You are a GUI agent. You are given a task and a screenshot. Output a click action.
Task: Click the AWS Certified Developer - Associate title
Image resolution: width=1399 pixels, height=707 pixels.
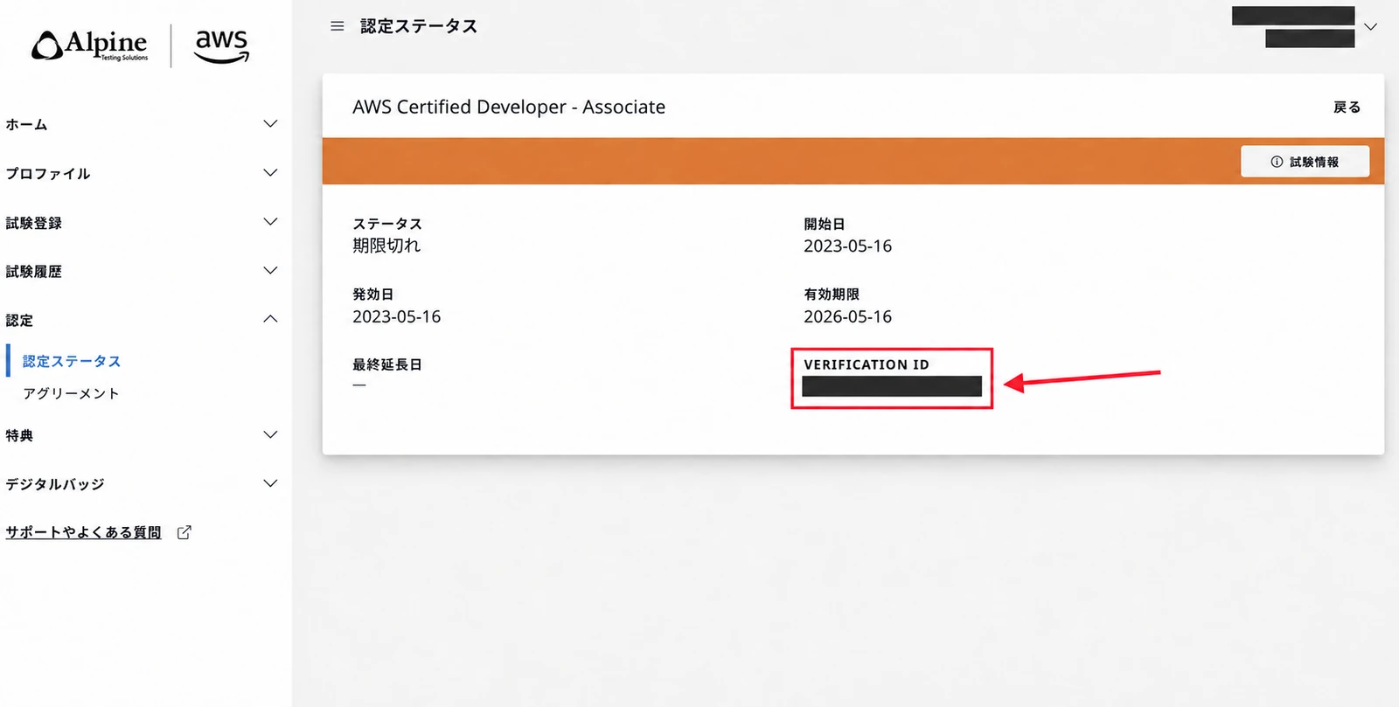(509, 107)
